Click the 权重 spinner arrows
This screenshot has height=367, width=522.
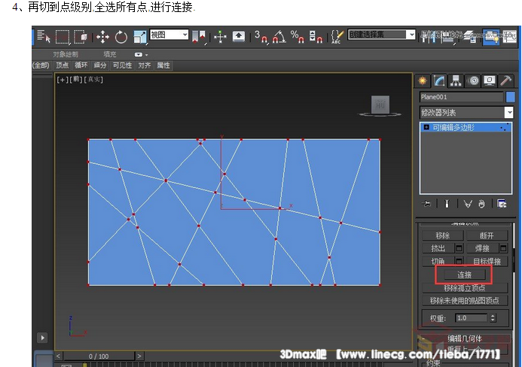pyautogui.click(x=493, y=318)
